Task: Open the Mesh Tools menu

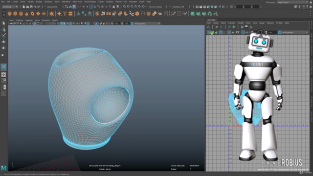Action: click(77, 1)
